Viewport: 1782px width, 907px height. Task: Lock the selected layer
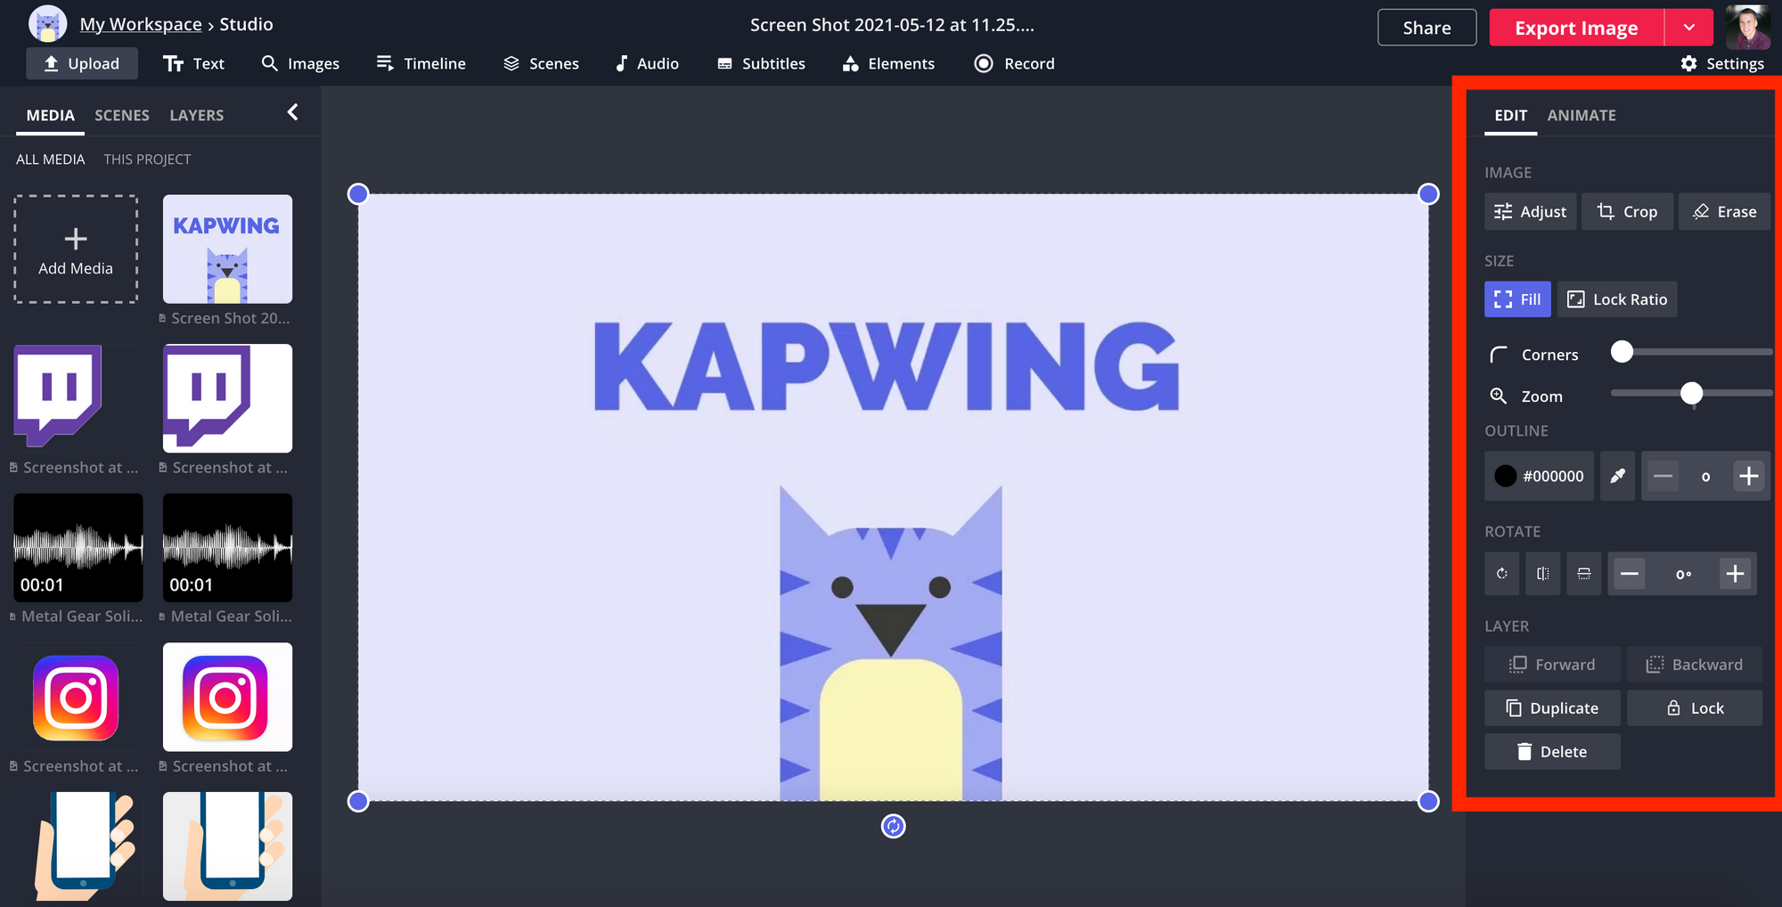1695,708
